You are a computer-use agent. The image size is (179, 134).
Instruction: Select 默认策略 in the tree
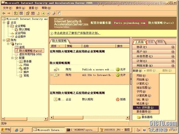coord(25,29)
